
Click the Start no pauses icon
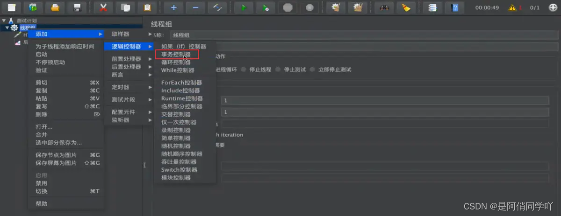[x=266, y=7]
